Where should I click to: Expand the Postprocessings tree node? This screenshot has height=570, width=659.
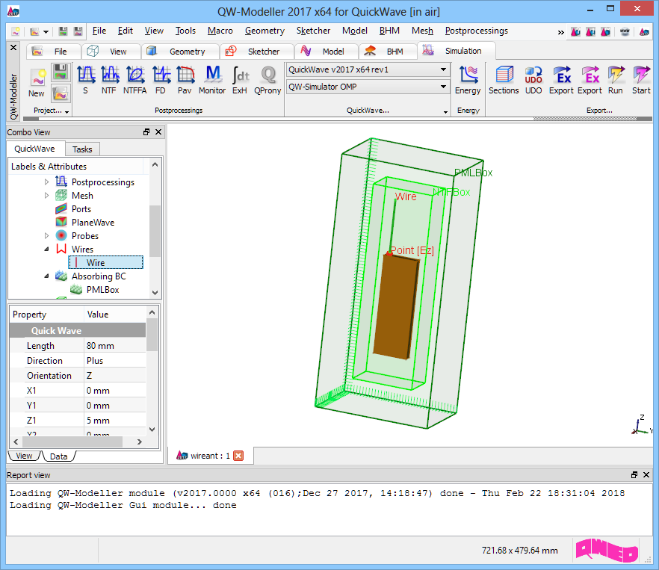[x=47, y=182]
